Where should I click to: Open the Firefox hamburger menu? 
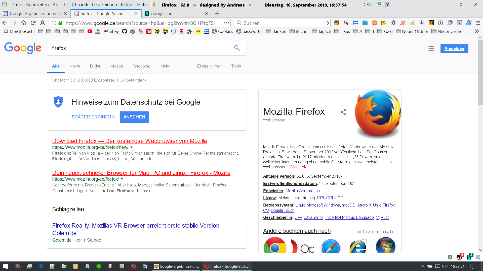(478, 23)
